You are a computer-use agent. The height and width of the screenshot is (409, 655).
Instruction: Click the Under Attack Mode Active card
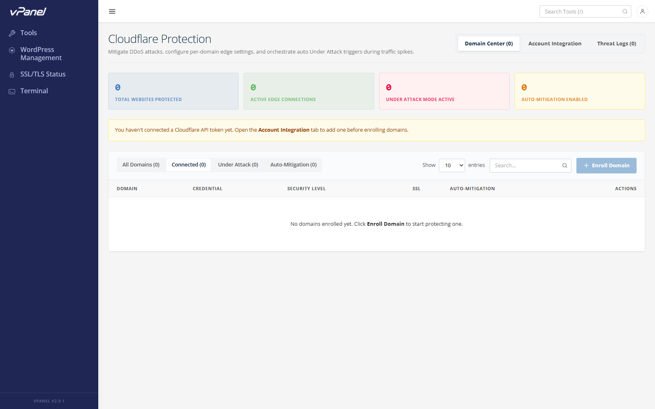(x=444, y=91)
